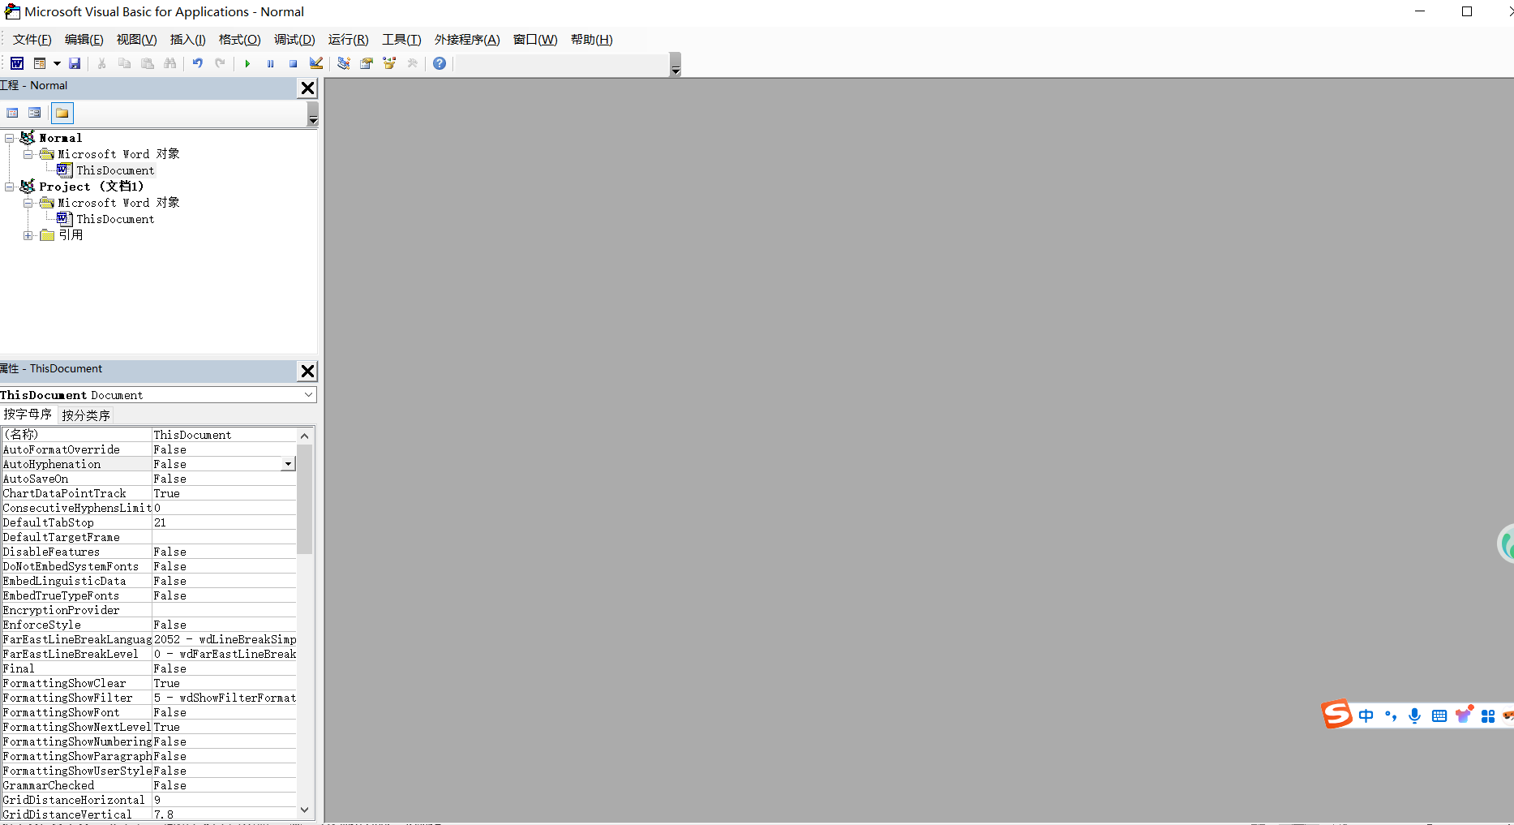Collapse Microsoft Word 对象 under Project (文档1)
This screenshot has width=1514, height=825.
tap(28, 203)
